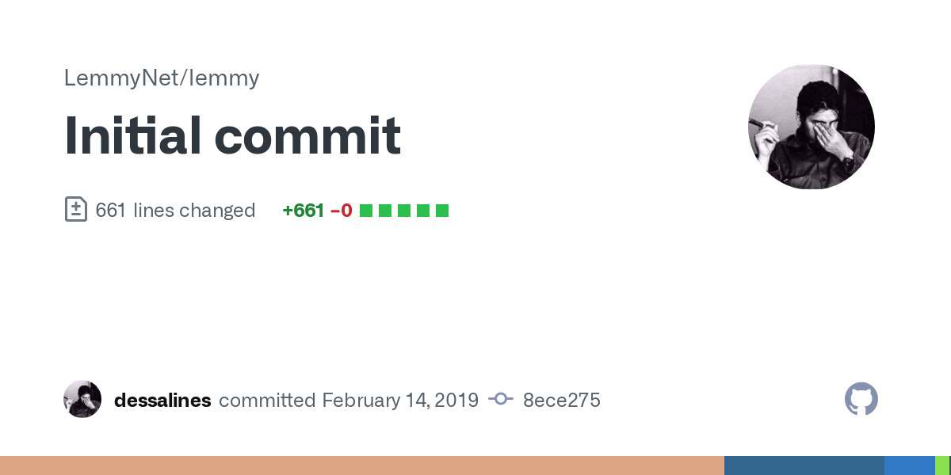Select the 8ece275 commit hash
Viewport: 951px width, 475px height.
pos(562,400)
